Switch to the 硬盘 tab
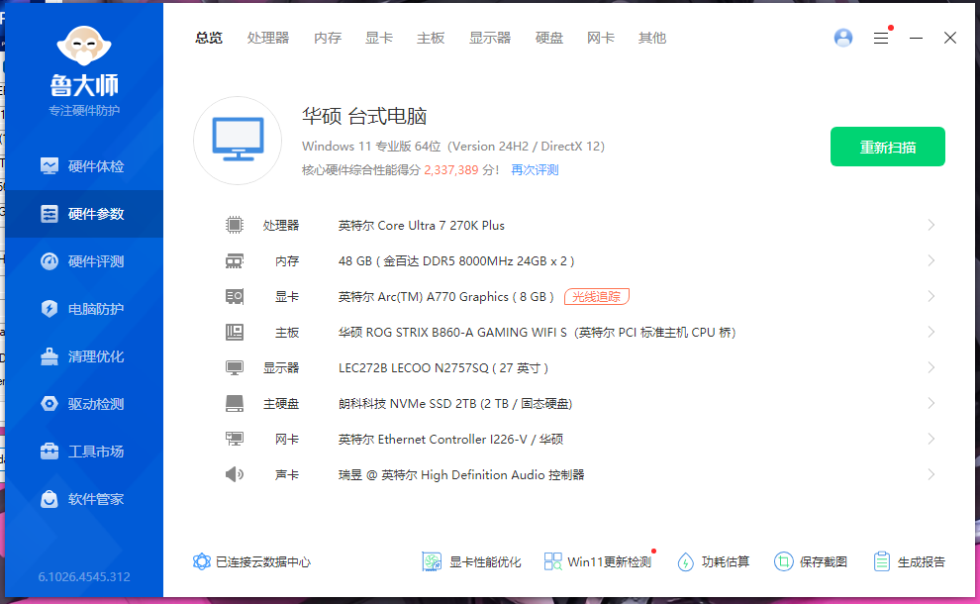 pos(549,38)
